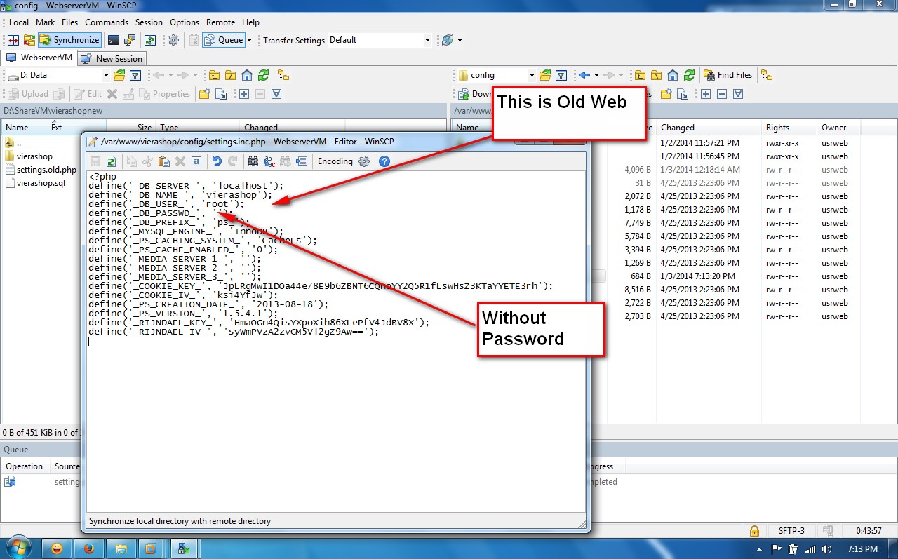Click Select All icon in editor toolbar
Image resolution: width=898 pixels, height=559 pixels.
pyautogui.click(x=196, y=161)
